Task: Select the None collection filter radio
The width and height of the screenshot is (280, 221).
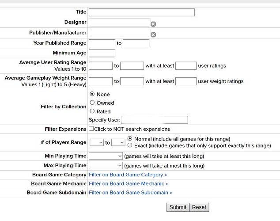Action: click(x=92, y=94)
